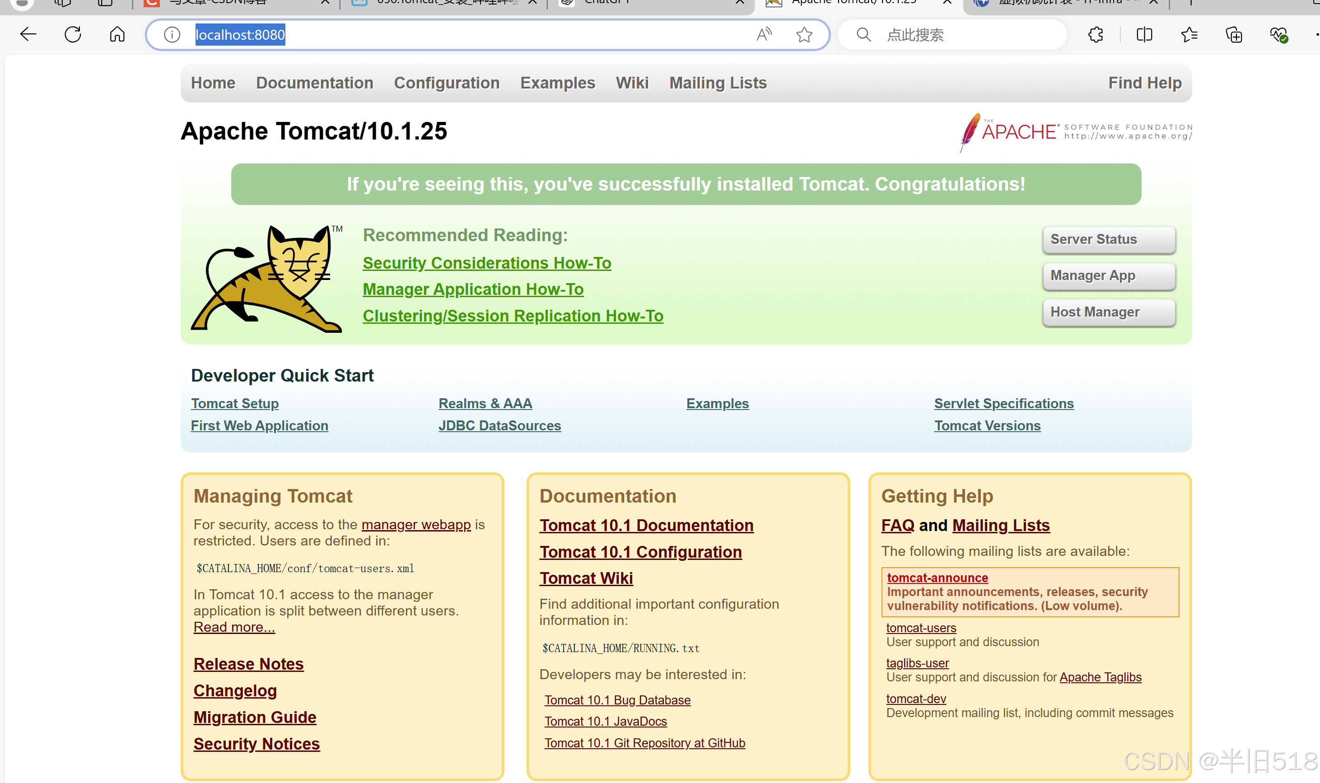
Task: Reload the current page
Action: (x=73, y=35)
